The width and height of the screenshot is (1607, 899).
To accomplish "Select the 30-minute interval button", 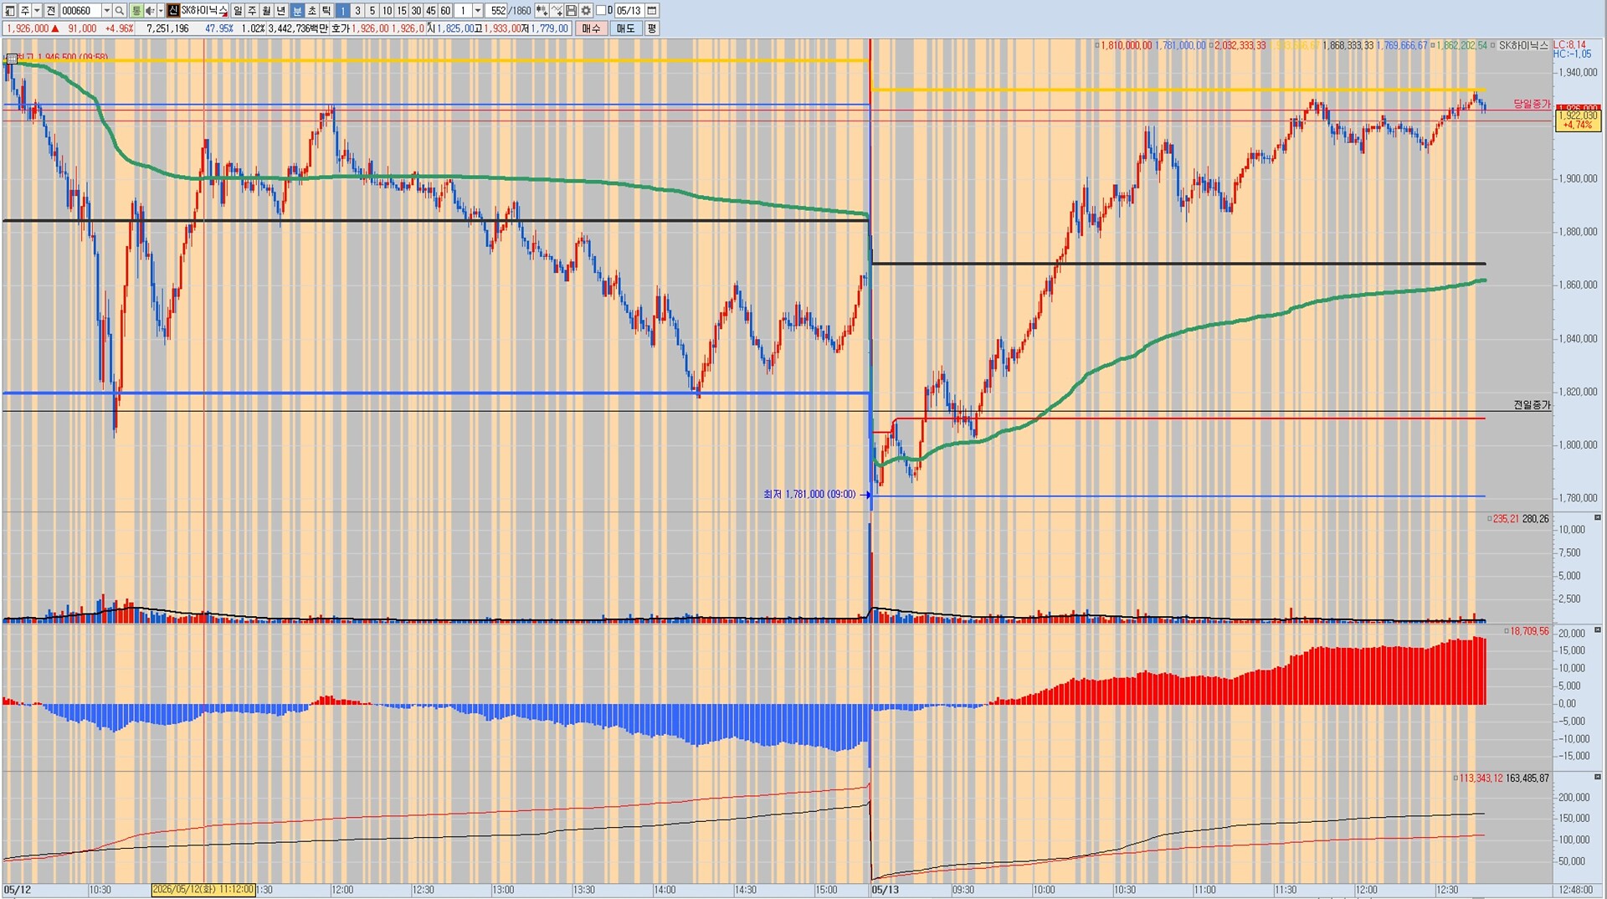I will click(x=416, y=11).
